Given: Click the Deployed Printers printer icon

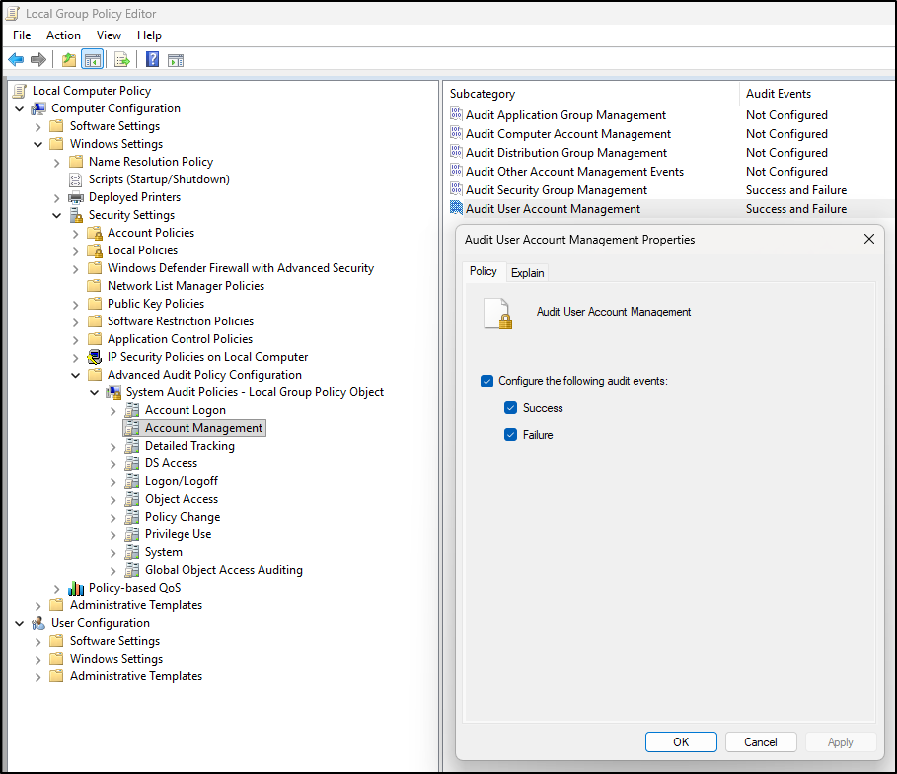Looking at the screenshot, I should coord(76,198).
